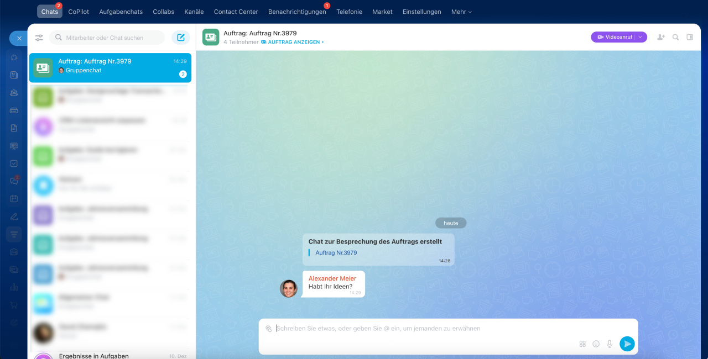Click the unread count badge 2 on the Auftrag Nr.3979 chat
The image size is (708, 359).
pos(183,74)
